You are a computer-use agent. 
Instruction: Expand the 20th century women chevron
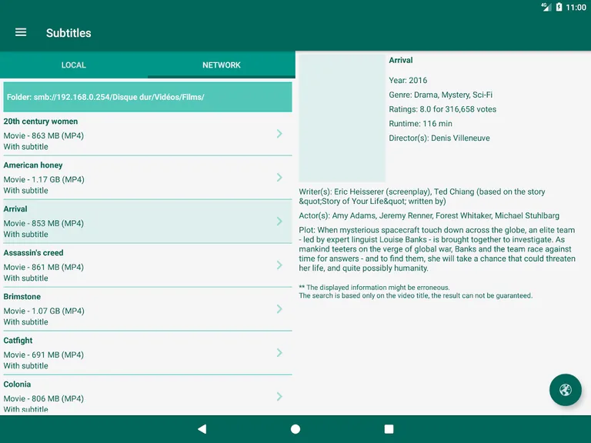[x=279, y=134]
